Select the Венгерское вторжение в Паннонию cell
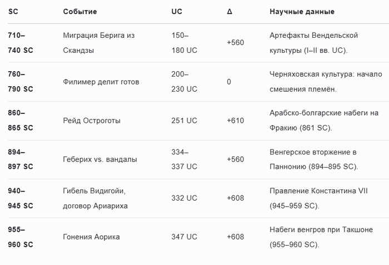The image size is (389, 265). tap(315, 159)
